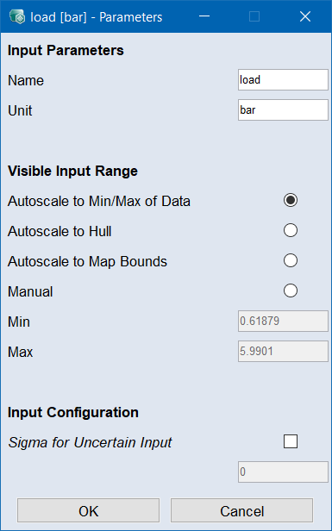Focus the Unit field containing bar

(283, 110)
